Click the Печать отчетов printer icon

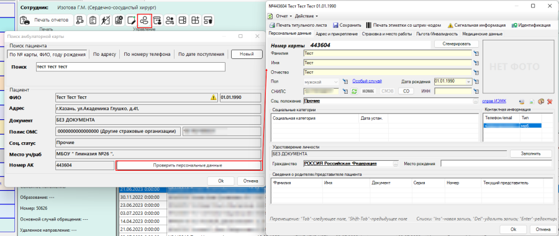pos(25,20)
